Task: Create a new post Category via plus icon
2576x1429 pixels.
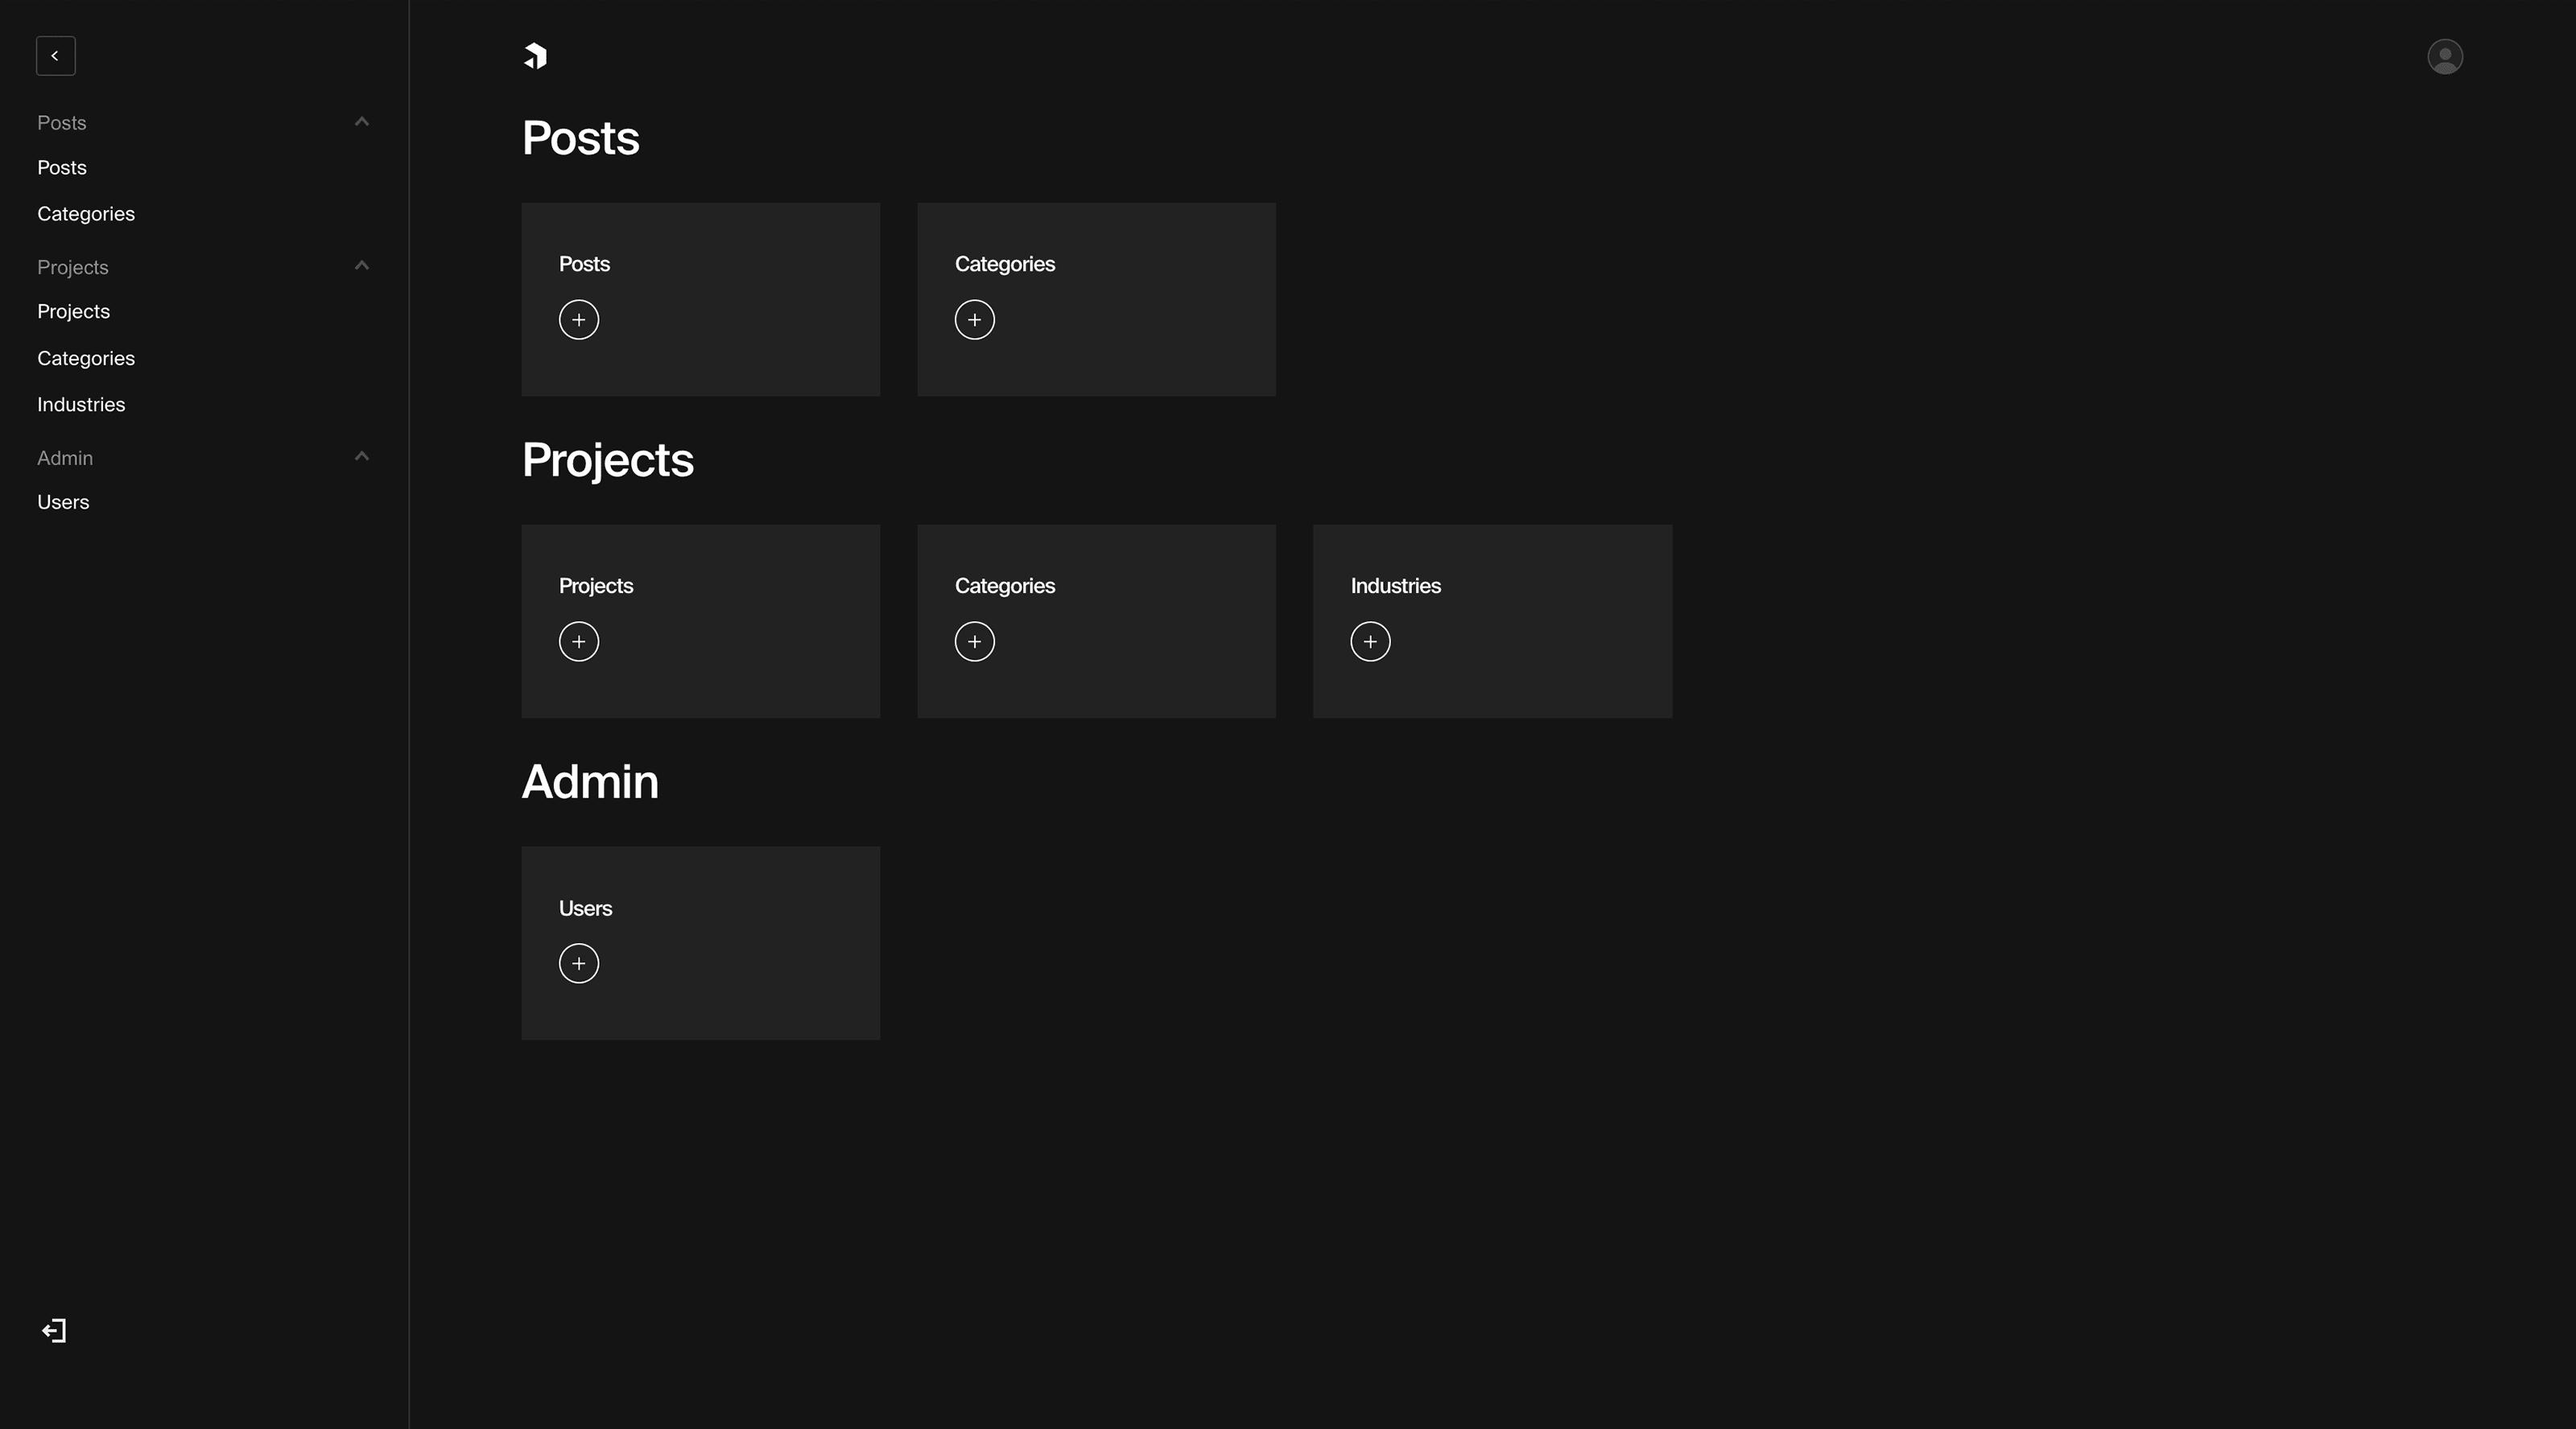Action: (x=975, y=319)
